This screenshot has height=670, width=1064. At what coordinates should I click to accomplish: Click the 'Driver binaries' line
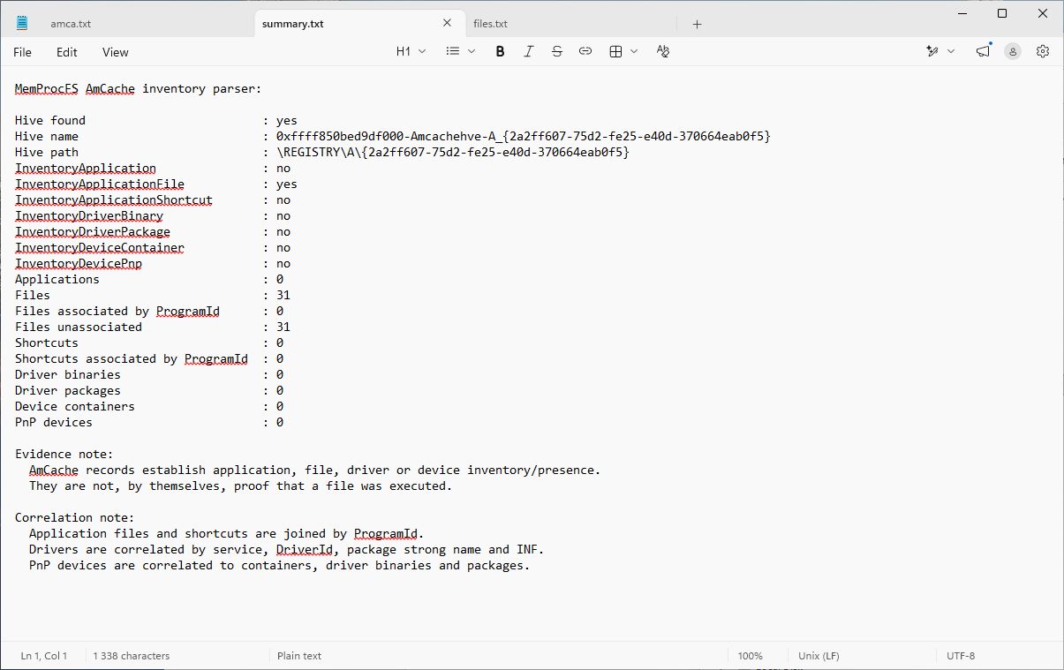pyautogui.click(x=149, y=374)
